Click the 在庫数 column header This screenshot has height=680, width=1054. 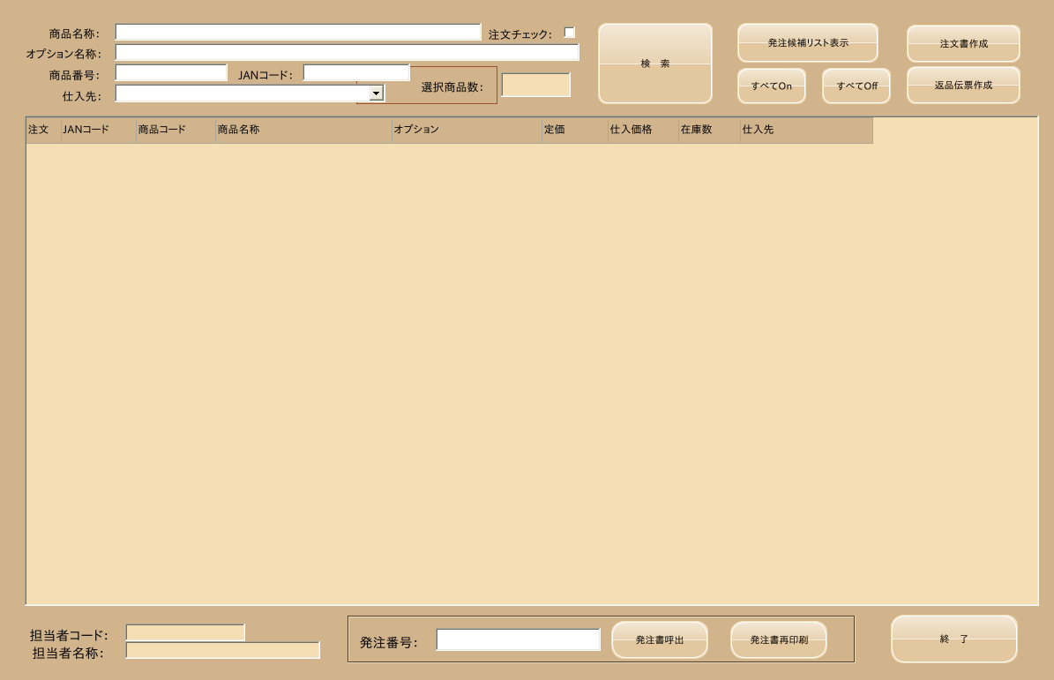point(709,130)
